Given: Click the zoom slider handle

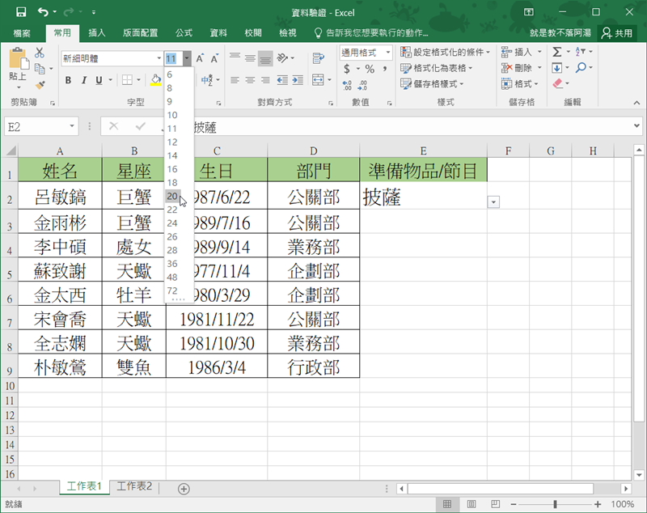Looking at the screenshot, I should coord(556,504).
